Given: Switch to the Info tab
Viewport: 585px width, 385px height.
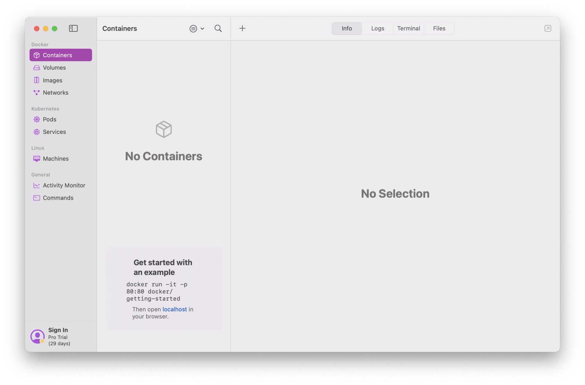Looking at the screenshot, I should [x=347, y=28].
